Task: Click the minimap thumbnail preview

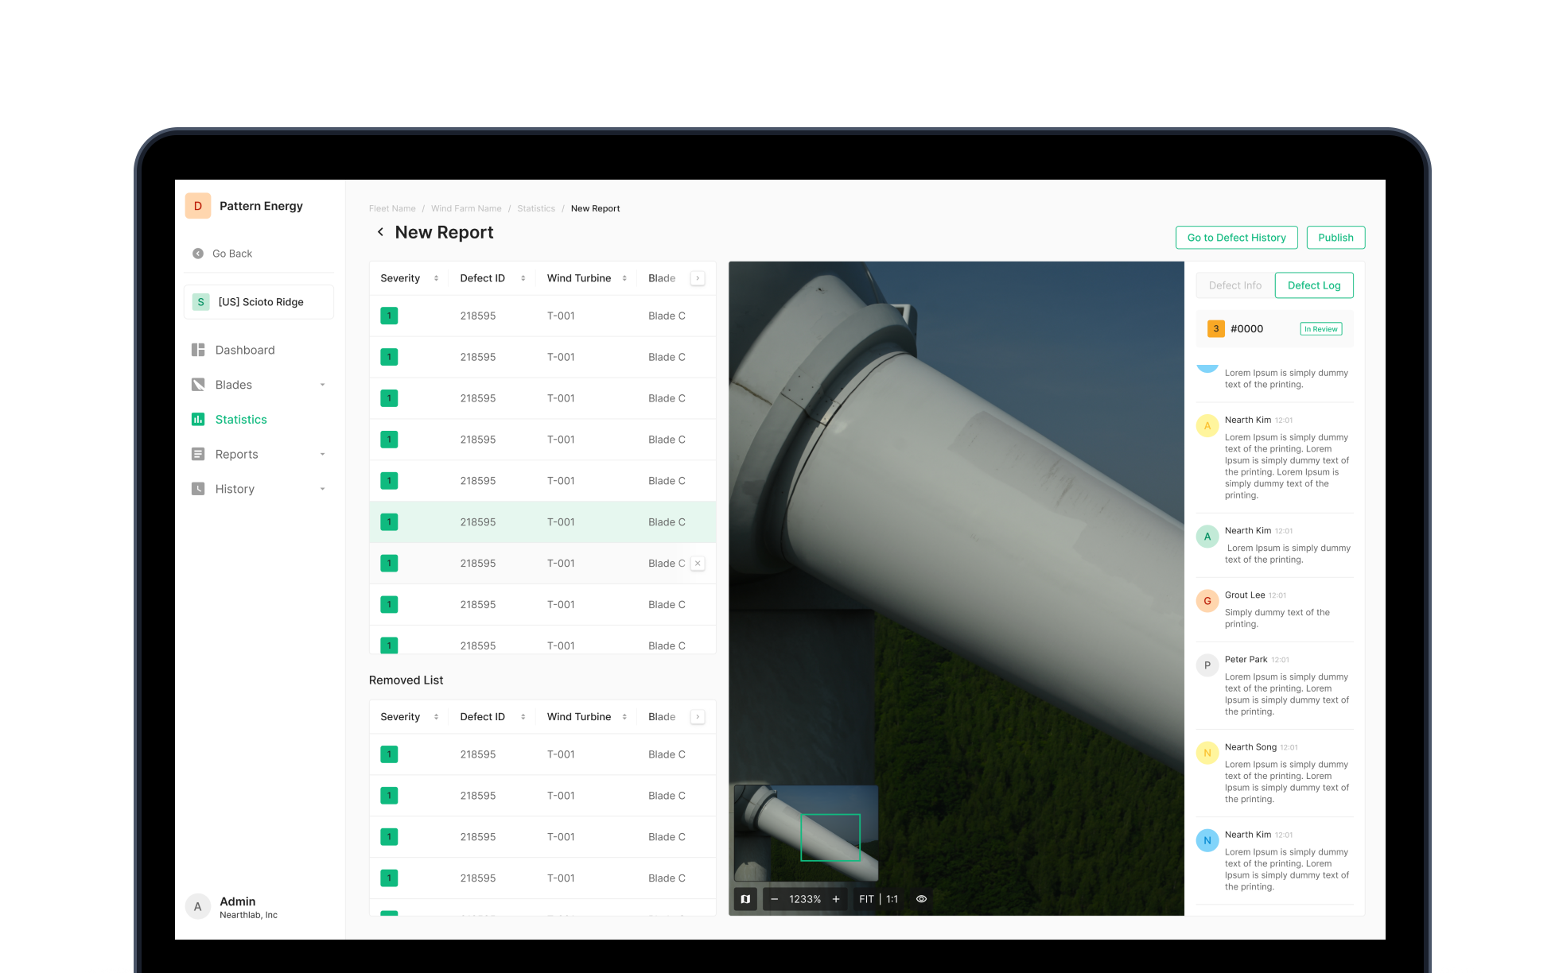Action: coord(805,832)
